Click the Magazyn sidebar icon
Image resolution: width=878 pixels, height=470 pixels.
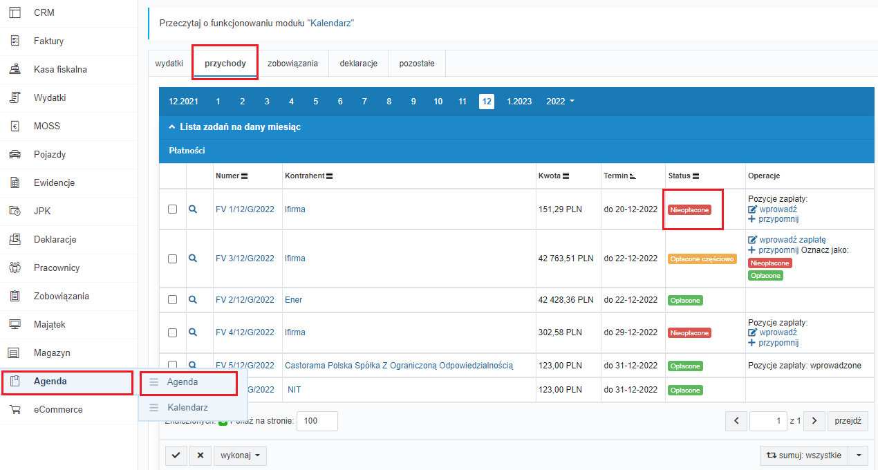point(15,352)
